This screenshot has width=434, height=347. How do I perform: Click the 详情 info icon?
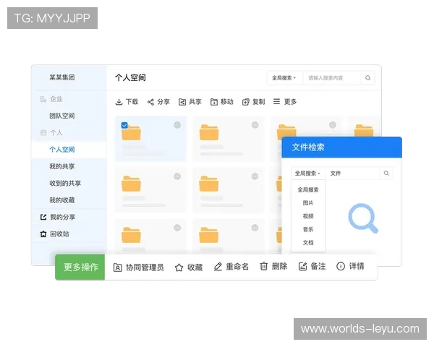[x=341, y=266]
